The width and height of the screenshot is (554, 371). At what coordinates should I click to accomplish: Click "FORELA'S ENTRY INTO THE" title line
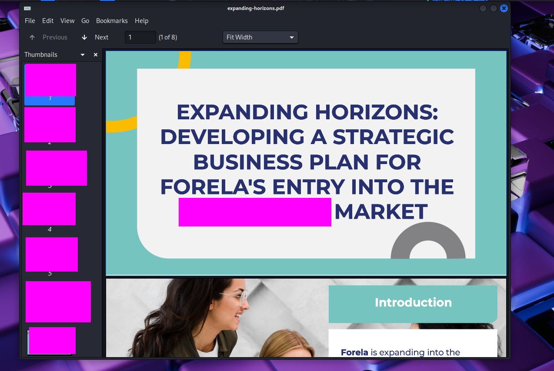[307, 187]
